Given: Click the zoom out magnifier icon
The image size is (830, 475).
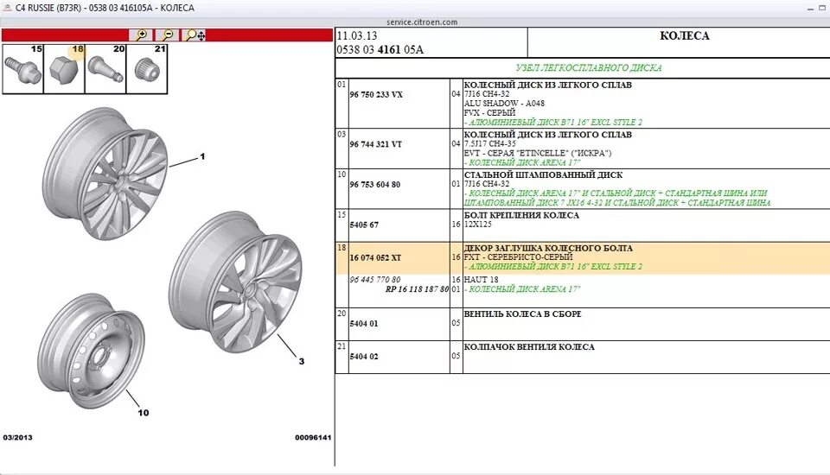Looking at the screenshot, I should [167, 35].
